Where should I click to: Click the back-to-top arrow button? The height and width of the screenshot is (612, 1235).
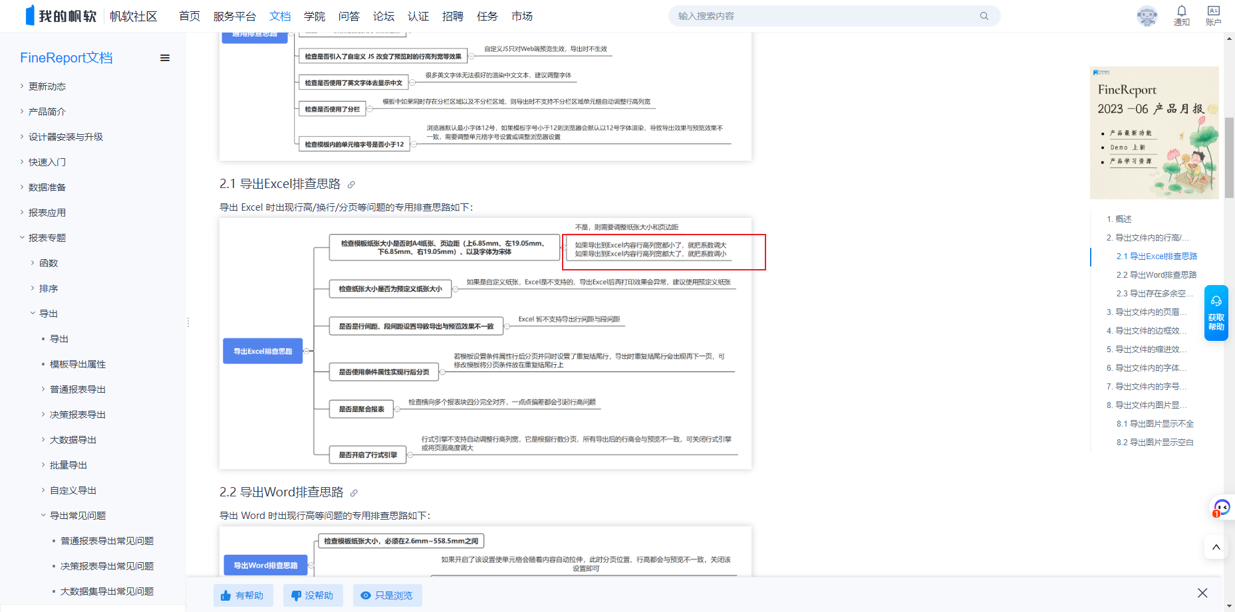pos(1216,547)
